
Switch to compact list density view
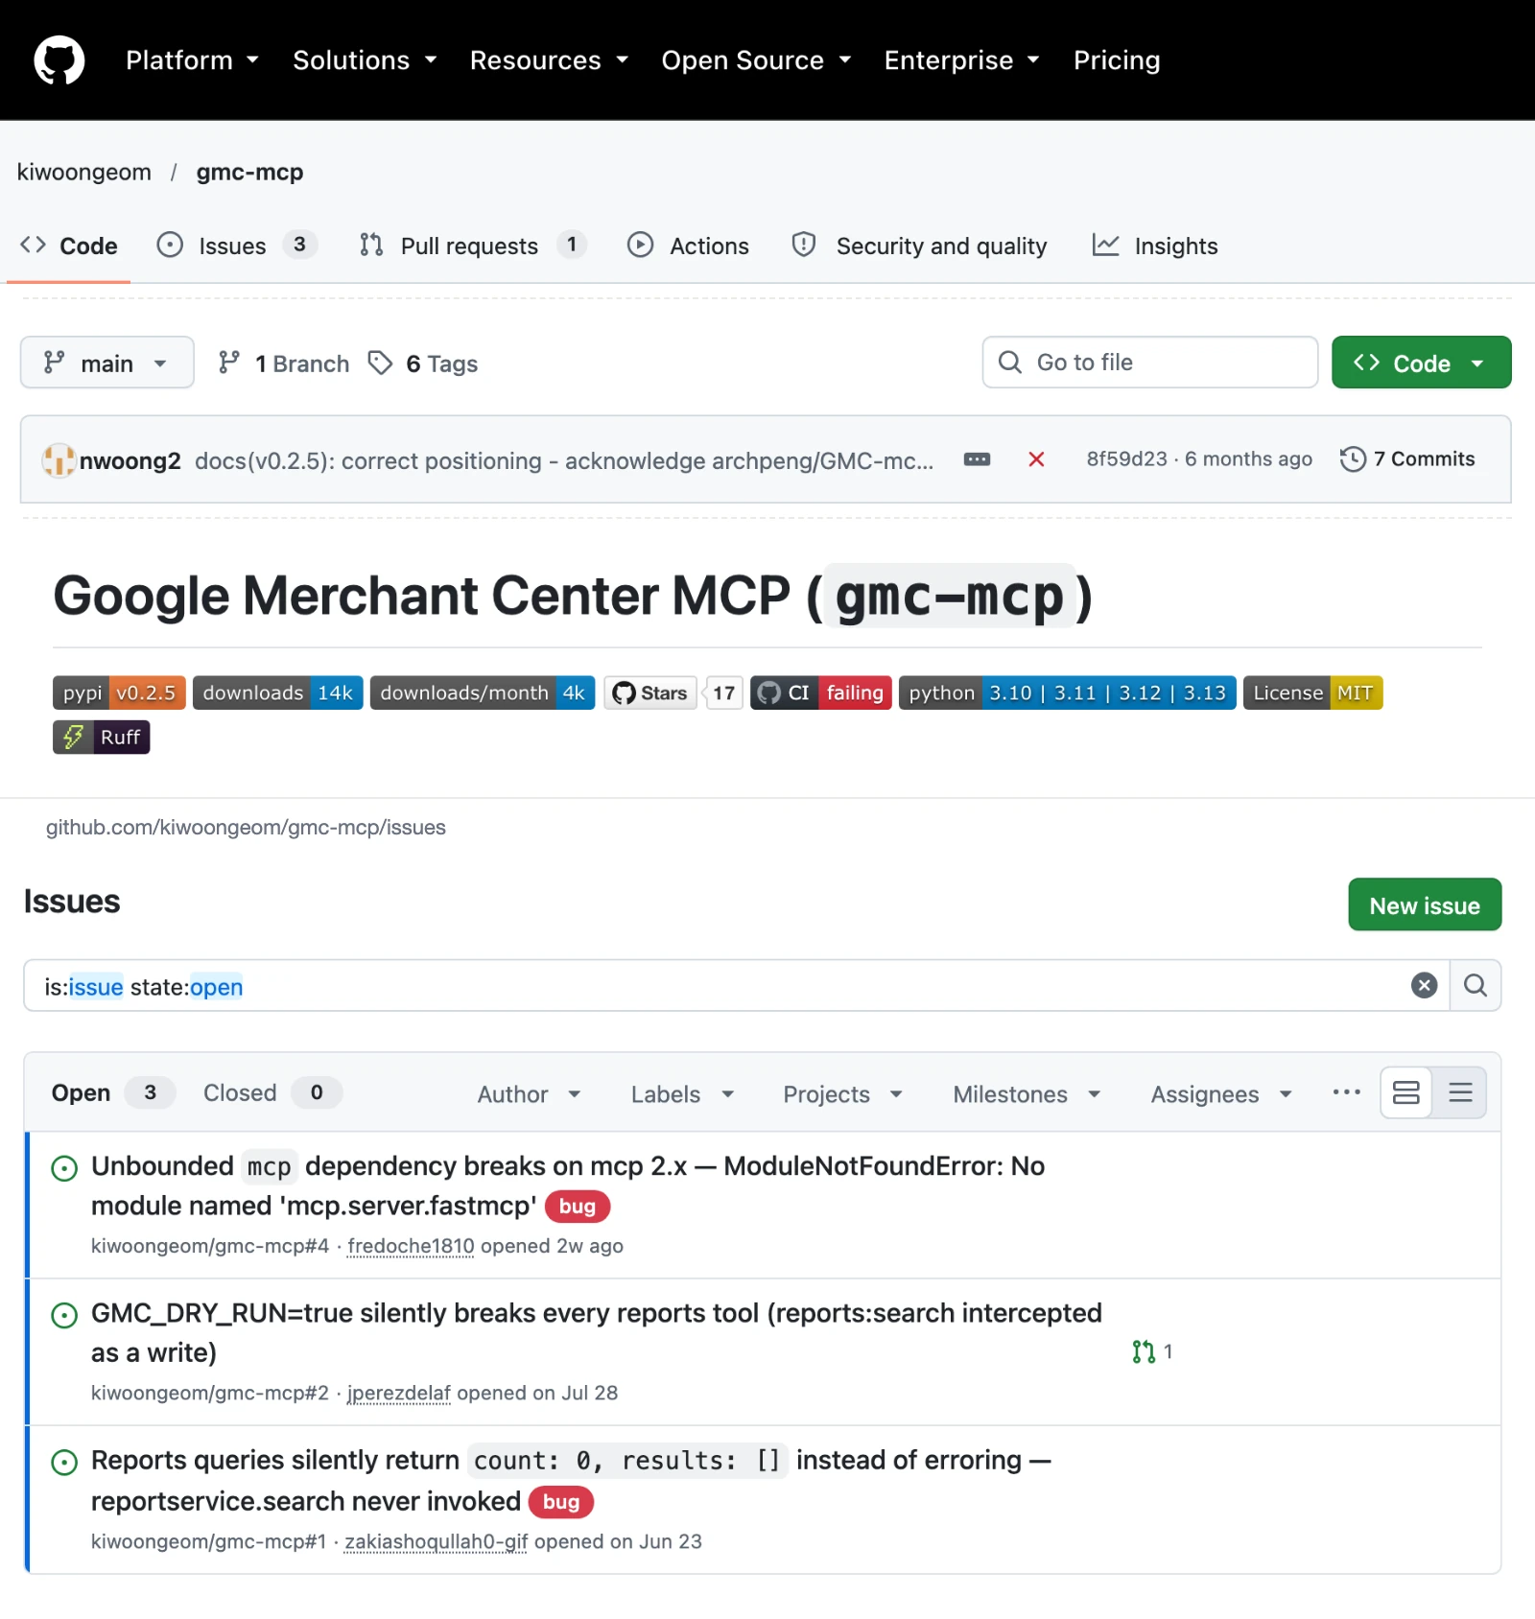click(1460, 1093)
